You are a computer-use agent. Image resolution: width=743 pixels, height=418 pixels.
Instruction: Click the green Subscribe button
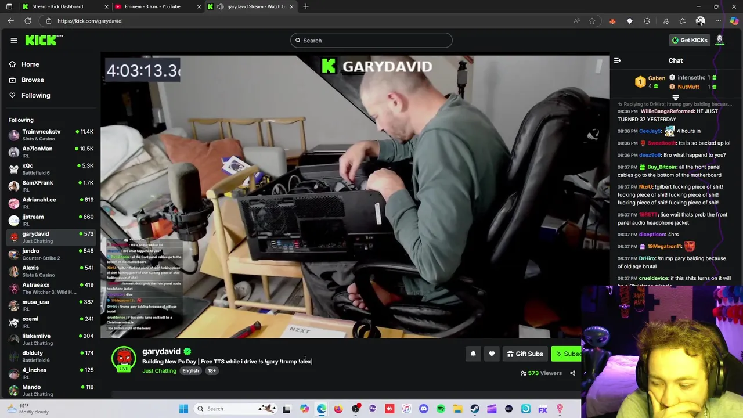566,354
